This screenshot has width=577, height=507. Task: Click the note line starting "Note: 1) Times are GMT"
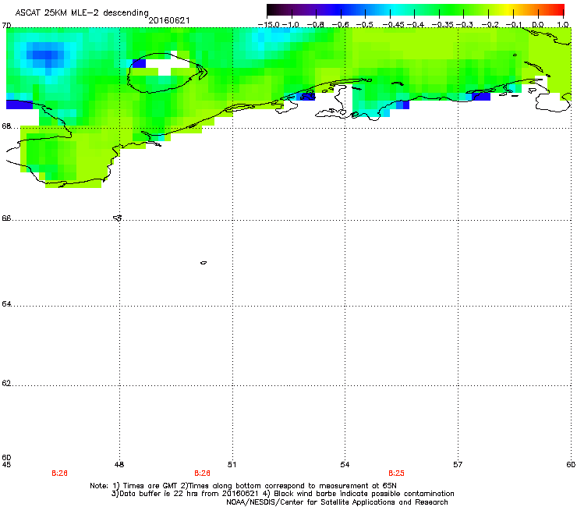243,486
